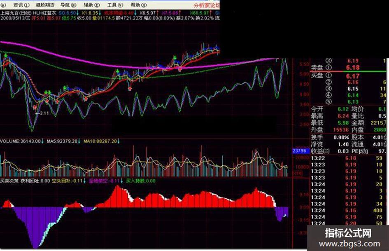Click the 量比 label
The width and height of the screenshot is (389, 251).
[x=357, y=116]
